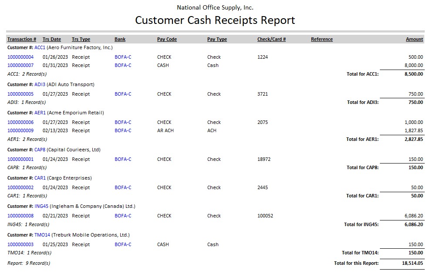433x277 pixels.
Task: Open customer ADI3 record
Action: [x=40, y=84]
